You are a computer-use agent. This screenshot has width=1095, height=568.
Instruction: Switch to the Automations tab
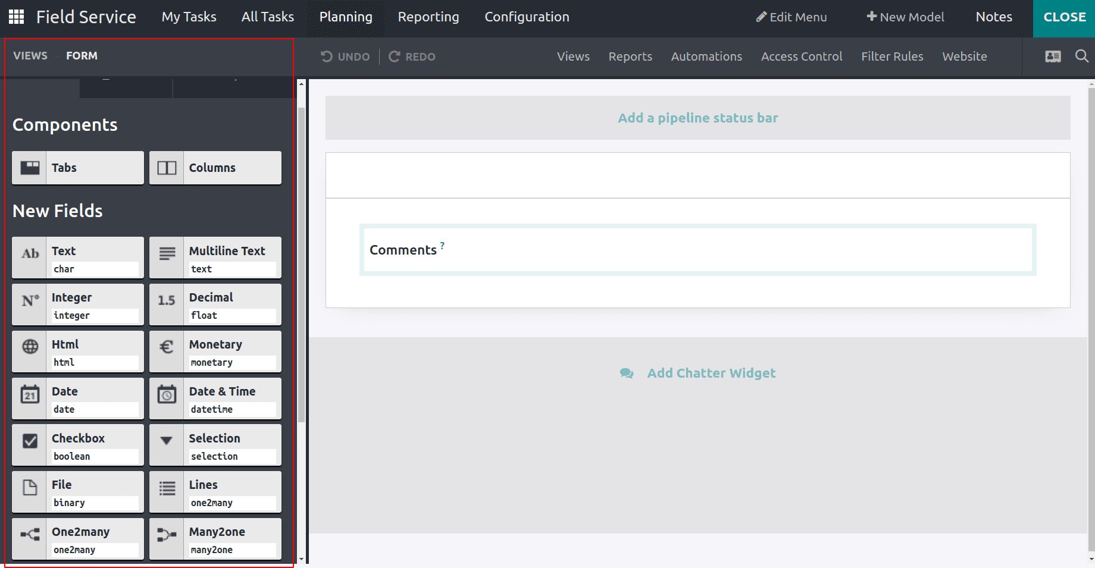click(706, 57)
